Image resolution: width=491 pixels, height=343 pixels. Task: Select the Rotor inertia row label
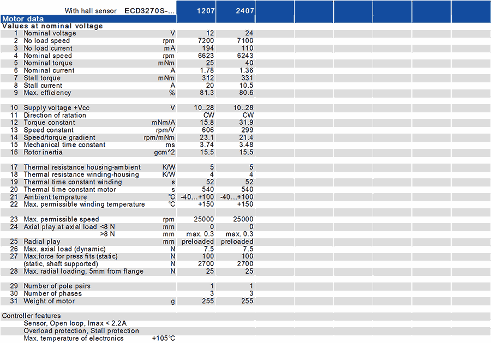point(43,152)
